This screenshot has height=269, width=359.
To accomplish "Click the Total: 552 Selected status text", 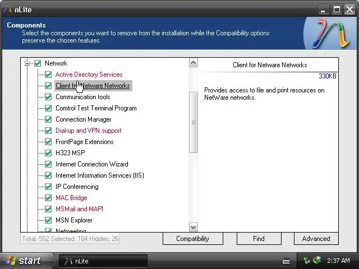I will (x=71, y=239).
